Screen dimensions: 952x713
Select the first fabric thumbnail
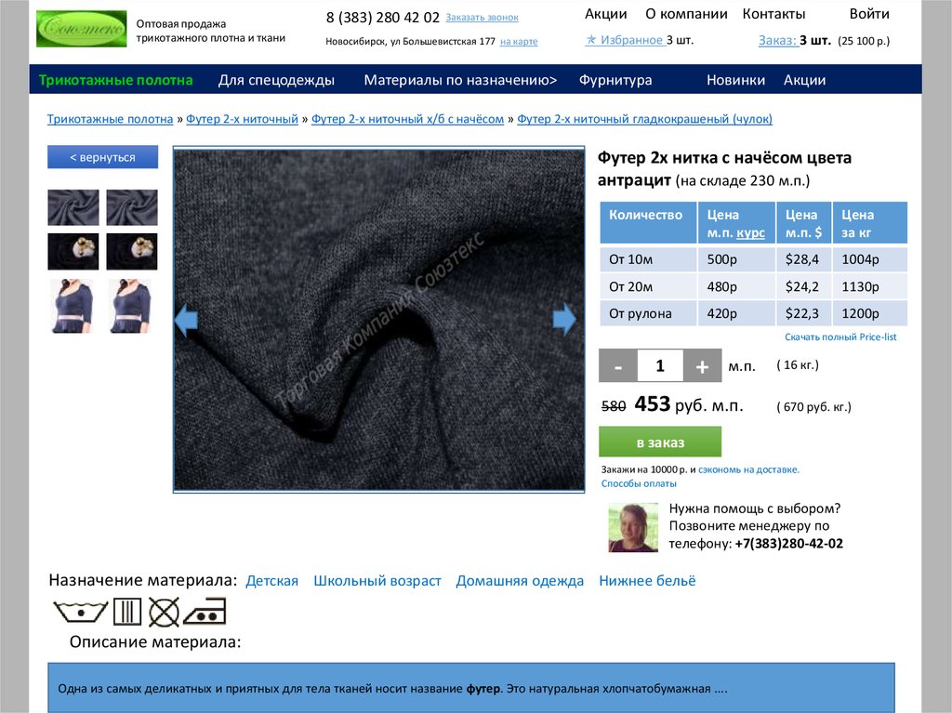click(73, 207)
